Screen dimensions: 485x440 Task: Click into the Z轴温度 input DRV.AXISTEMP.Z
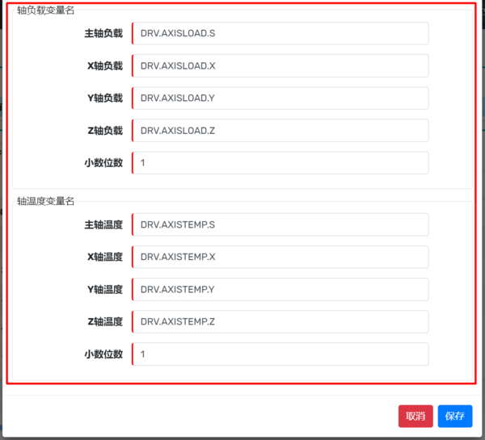point(280,321)
